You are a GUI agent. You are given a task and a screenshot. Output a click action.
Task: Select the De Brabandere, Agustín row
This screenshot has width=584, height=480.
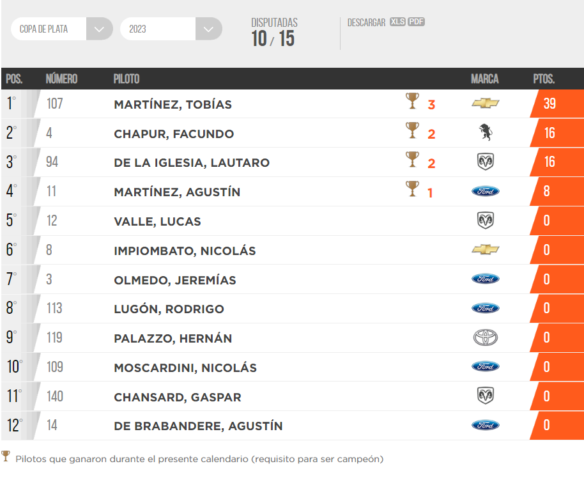point(198,426)
